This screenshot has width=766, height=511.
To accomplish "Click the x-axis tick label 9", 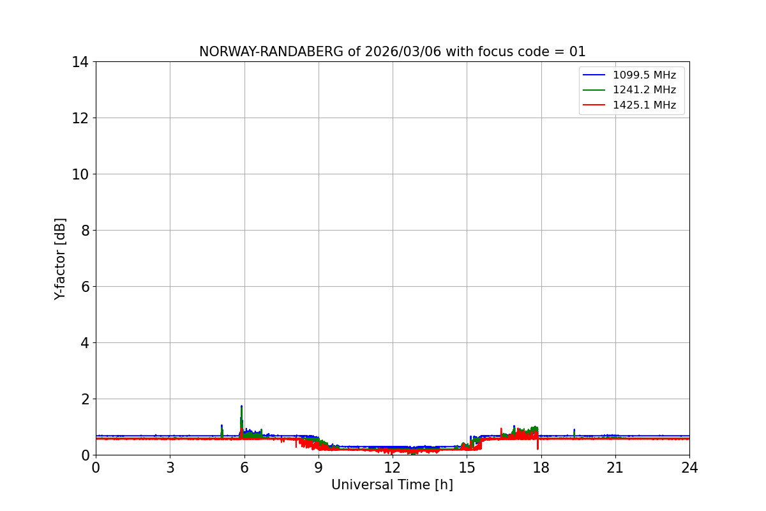I will (x=319, y=468).
